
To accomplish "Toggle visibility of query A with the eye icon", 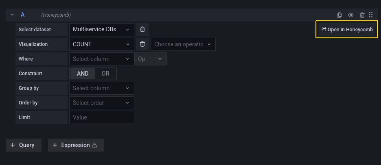I will [x=351, y=15].
